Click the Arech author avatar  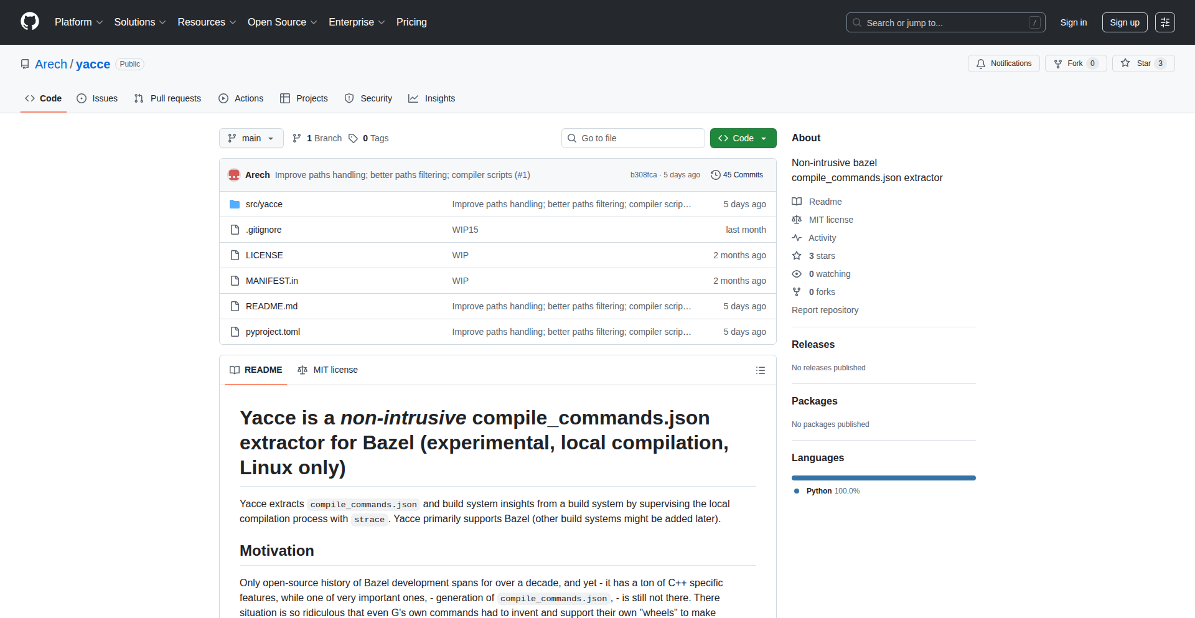(x=234, y=175)
